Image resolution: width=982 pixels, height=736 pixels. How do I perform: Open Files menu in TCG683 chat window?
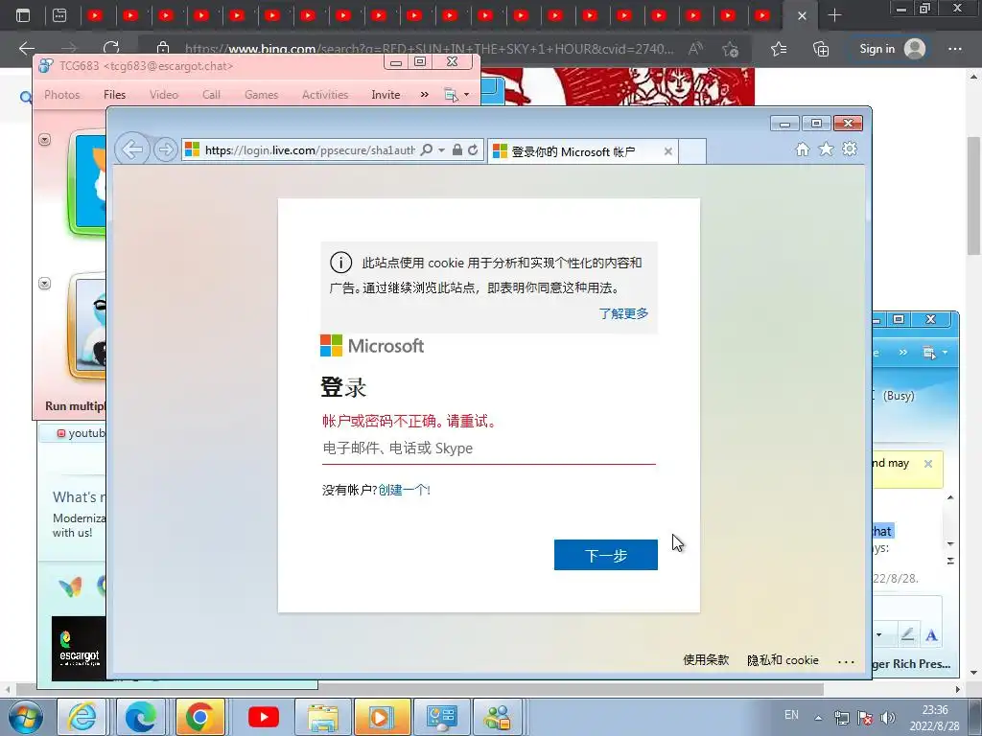pyautogui.click(x=115, y=95)
